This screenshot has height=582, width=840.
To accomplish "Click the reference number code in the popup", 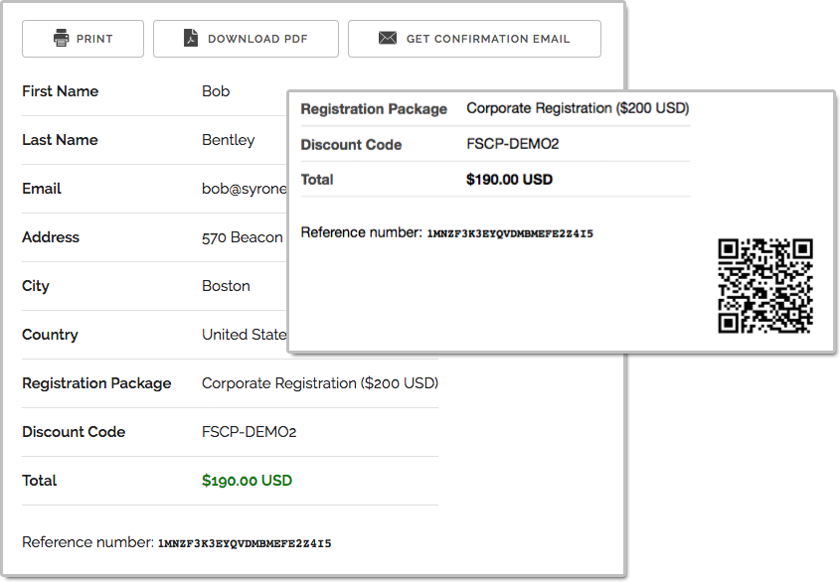I will [510, 233].
